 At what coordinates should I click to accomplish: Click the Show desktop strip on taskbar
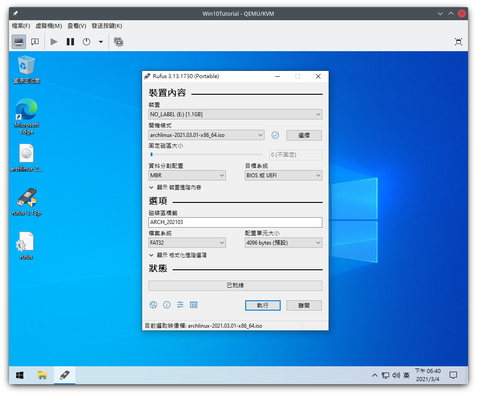coord(466,375)
